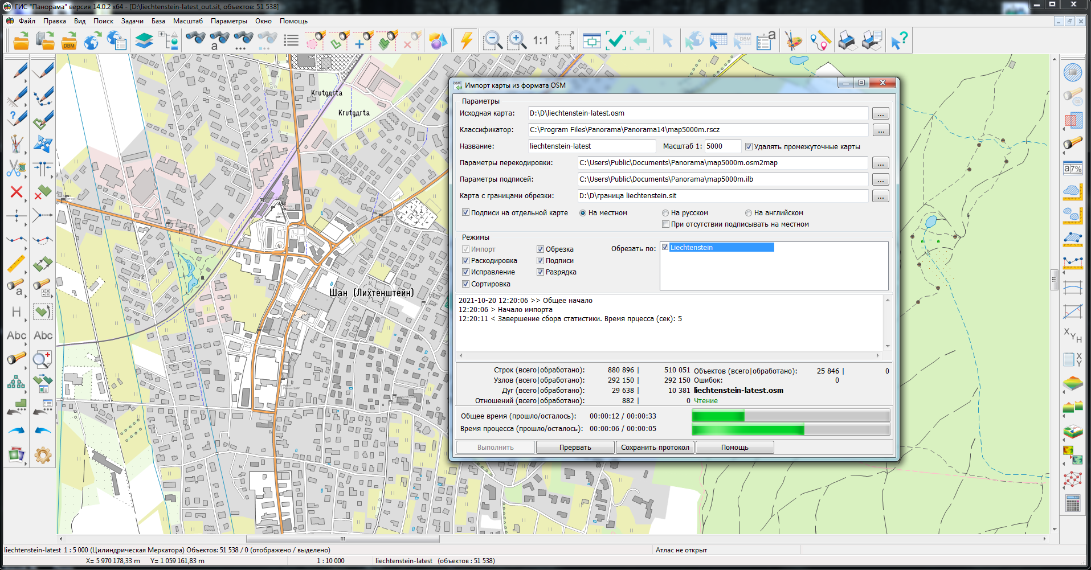Select the 'На русском' radio button
The height and width of the screenshot is (570, 1091).
(665, 213)
